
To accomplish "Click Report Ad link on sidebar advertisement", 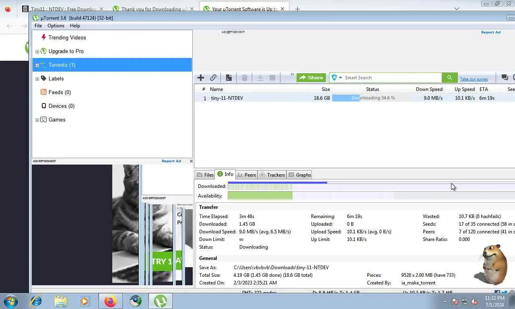I will (171, 161).
